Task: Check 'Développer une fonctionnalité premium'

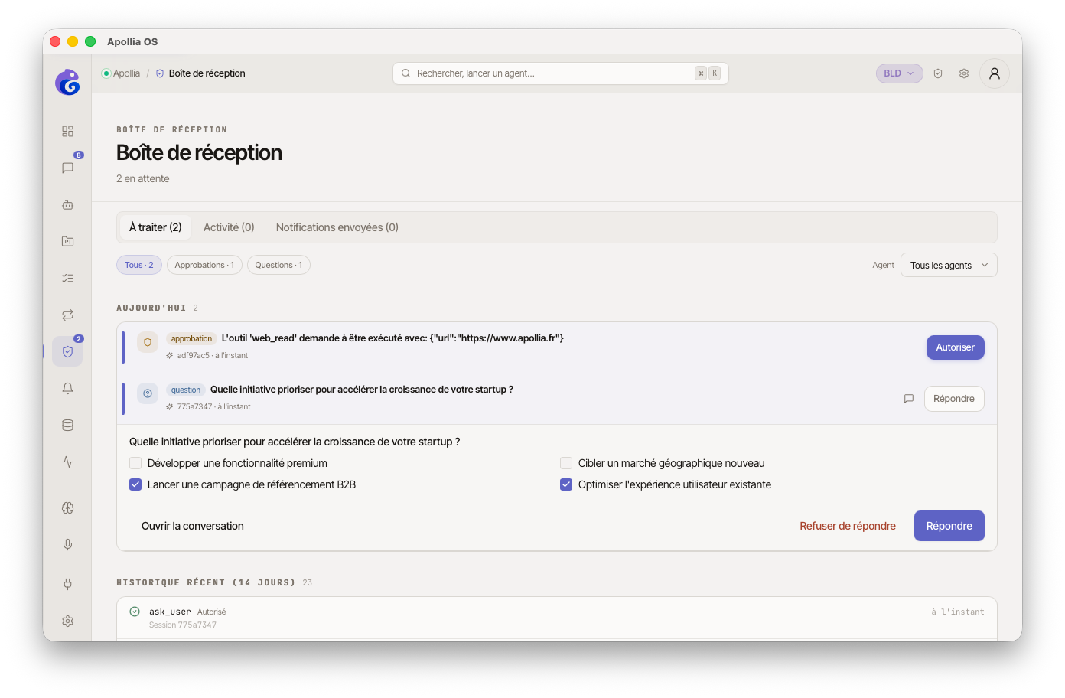Action: [135, 463]
